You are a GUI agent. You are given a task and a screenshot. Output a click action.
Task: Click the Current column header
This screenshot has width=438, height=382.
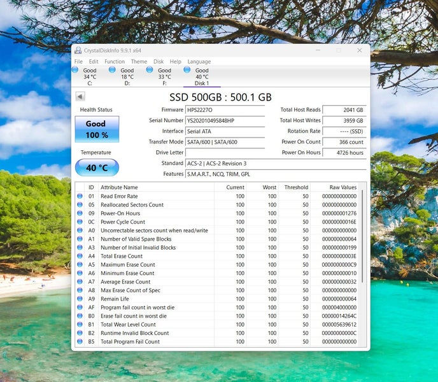coord(230,187)
